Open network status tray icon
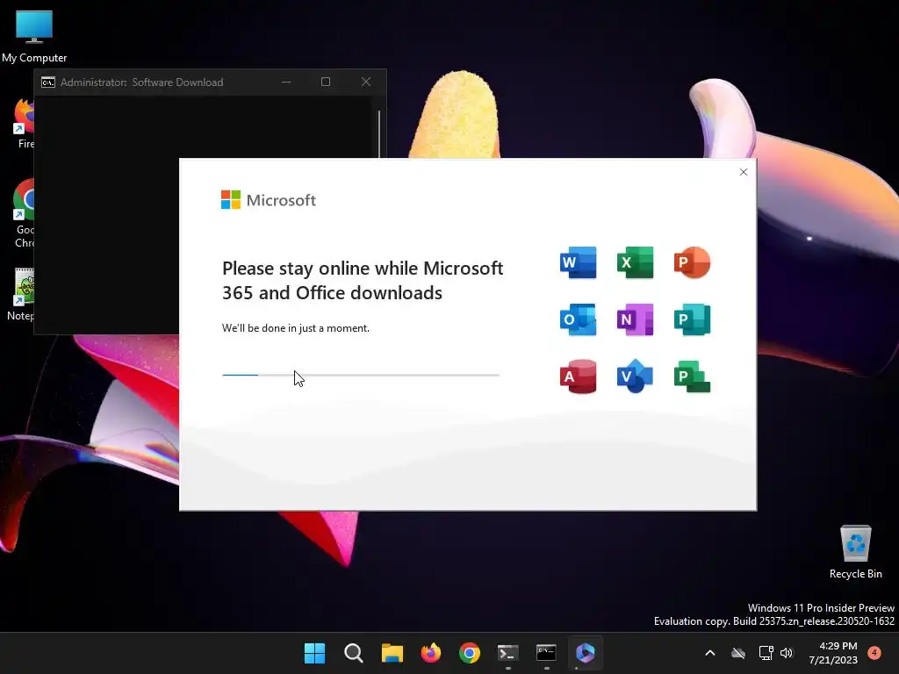This screenshot has height=674, width=899. tap(766, 653)
